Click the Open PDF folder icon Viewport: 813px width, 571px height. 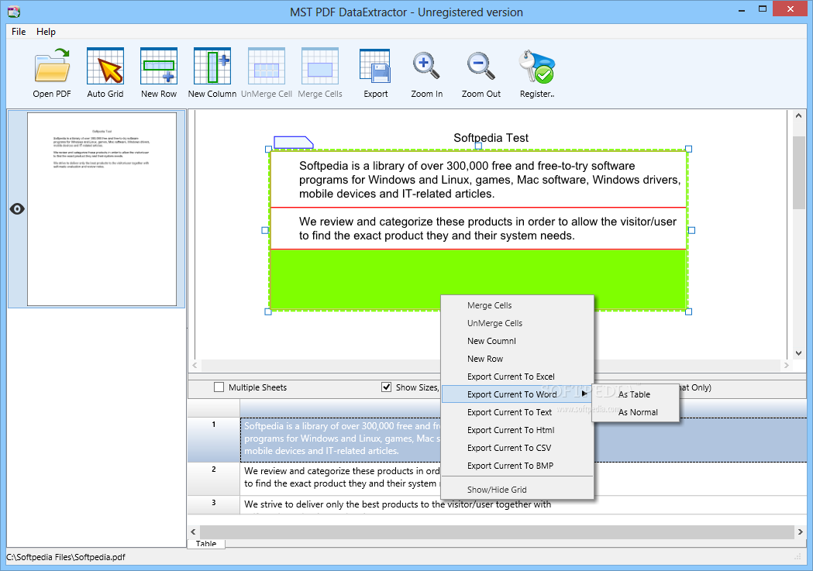(x=52, y=67)
